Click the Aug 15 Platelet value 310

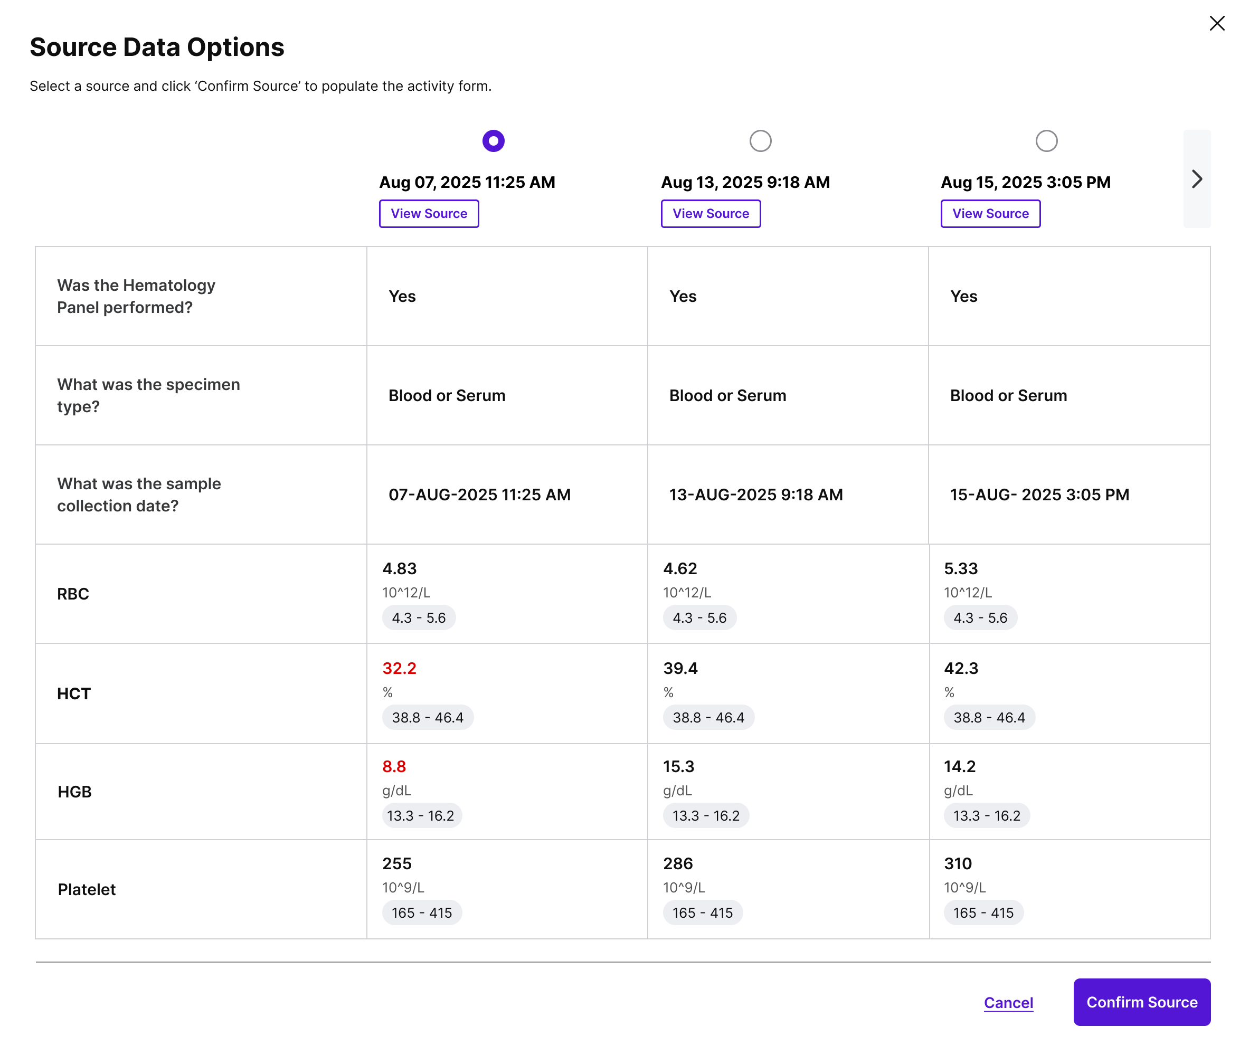958,863
